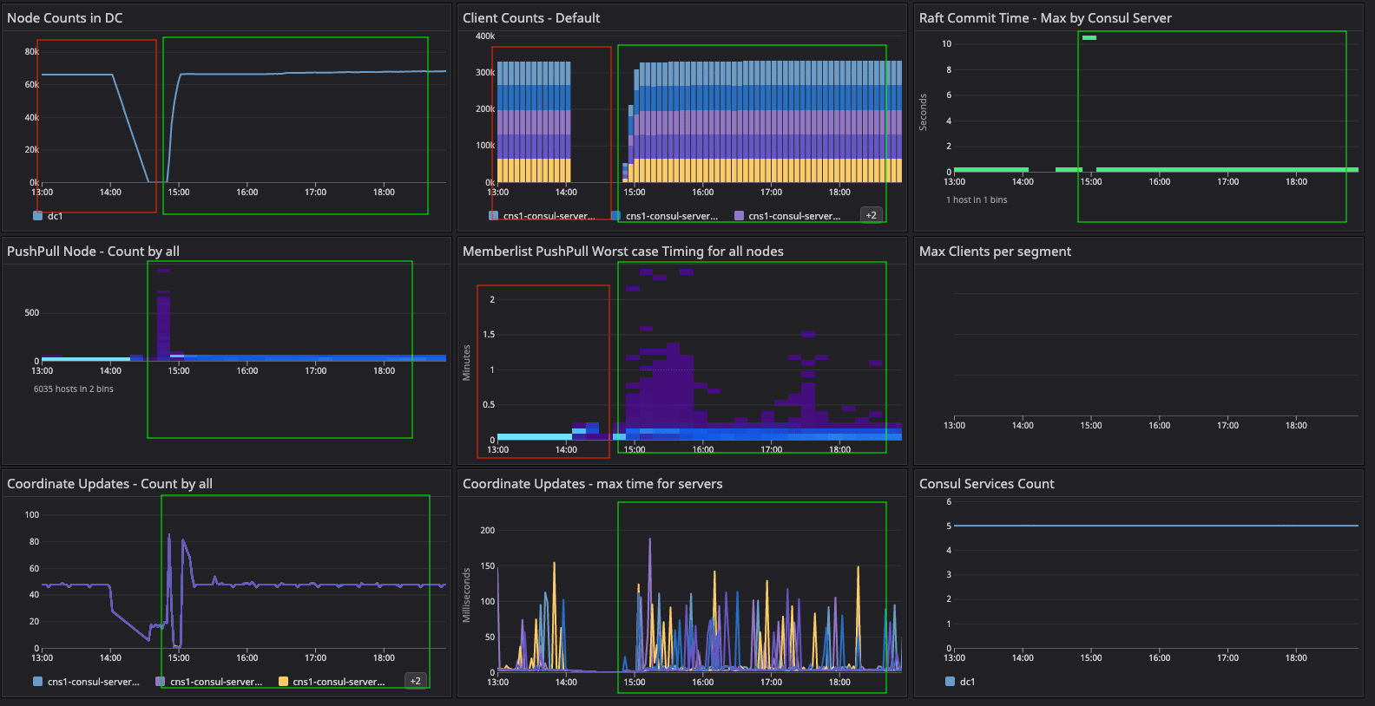Click Coordinate Updates - max time for servers title
The height and width of the screenshot is (706, 1375).
point(592,484)
